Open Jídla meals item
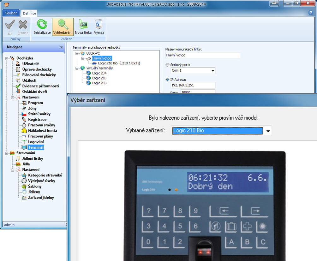 (x=26, y=164)
